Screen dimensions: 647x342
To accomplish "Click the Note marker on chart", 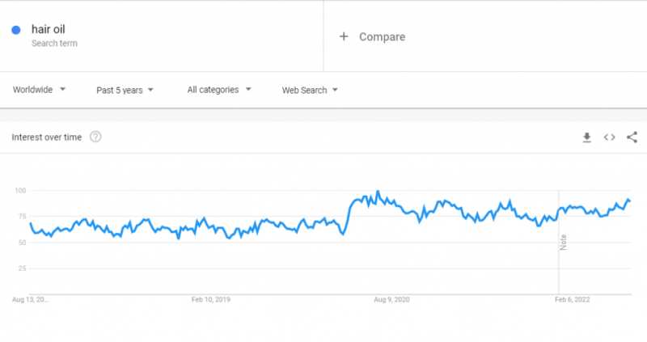I will pos(563,241).
